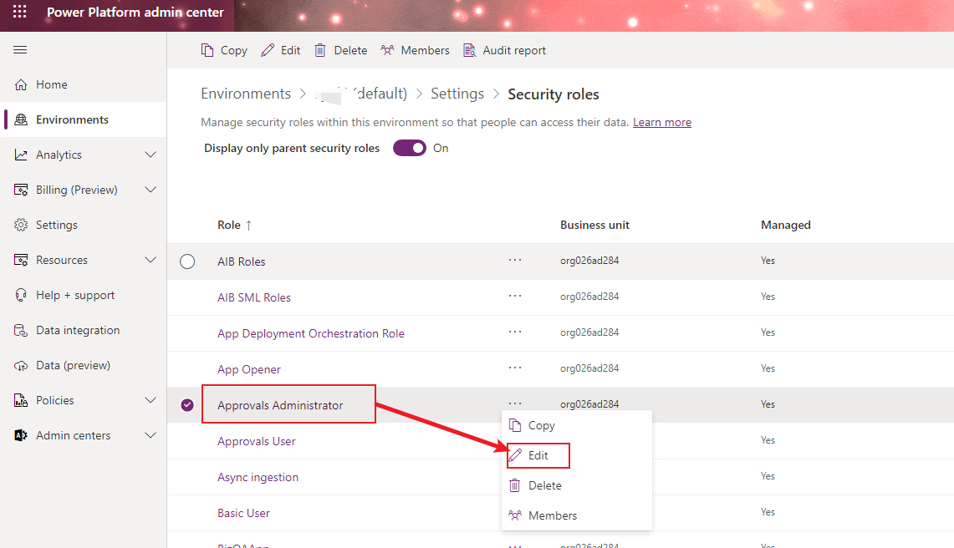Open the Audit report from command bar
Viewport: 954px width, 548px height.
(504, 50)
